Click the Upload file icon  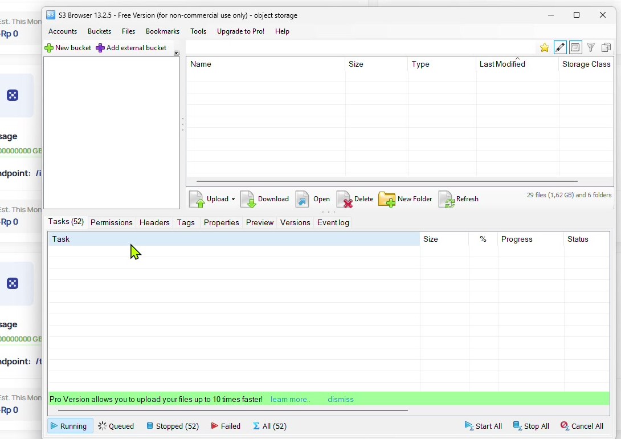point(197,199)
